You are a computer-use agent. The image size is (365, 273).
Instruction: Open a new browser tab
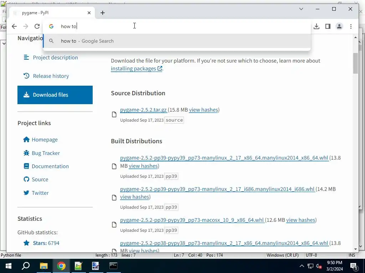[103, 13]
